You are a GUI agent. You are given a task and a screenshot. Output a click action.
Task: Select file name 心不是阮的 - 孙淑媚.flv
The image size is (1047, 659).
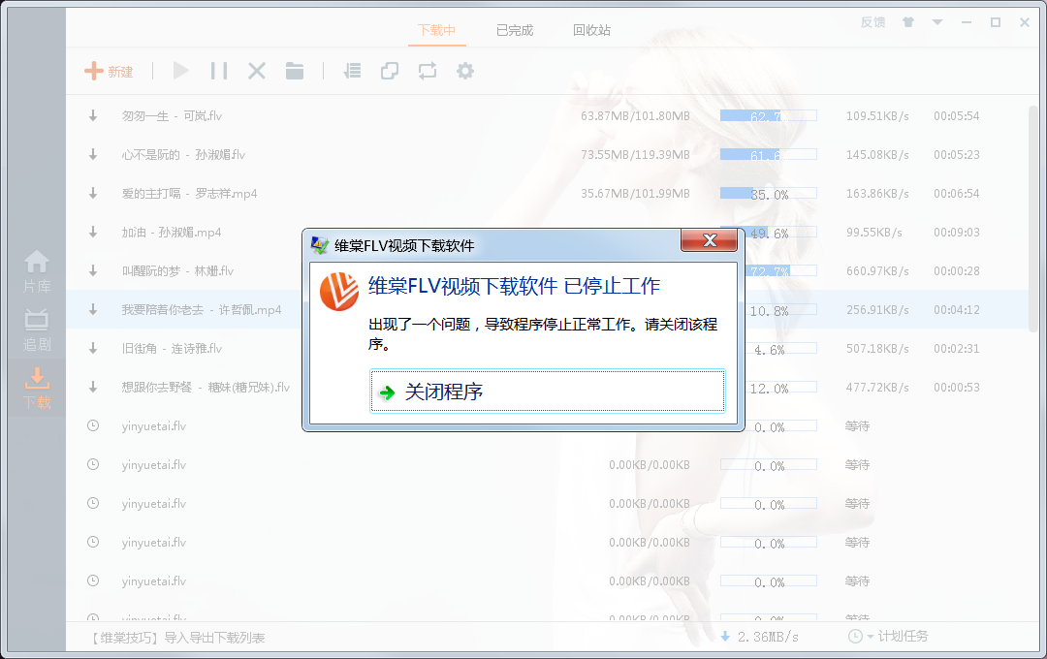(x=183, y=155)
